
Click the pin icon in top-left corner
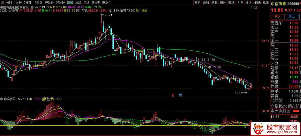tap(3, 2)
